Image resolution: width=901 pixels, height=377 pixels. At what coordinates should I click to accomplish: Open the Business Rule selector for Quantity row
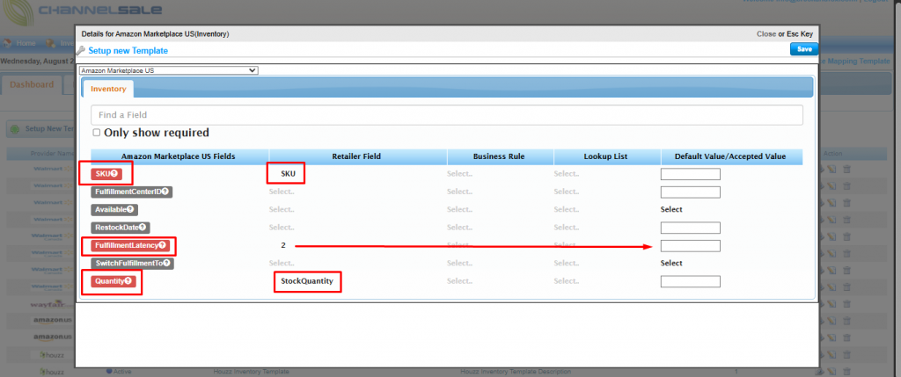[459, 281]
